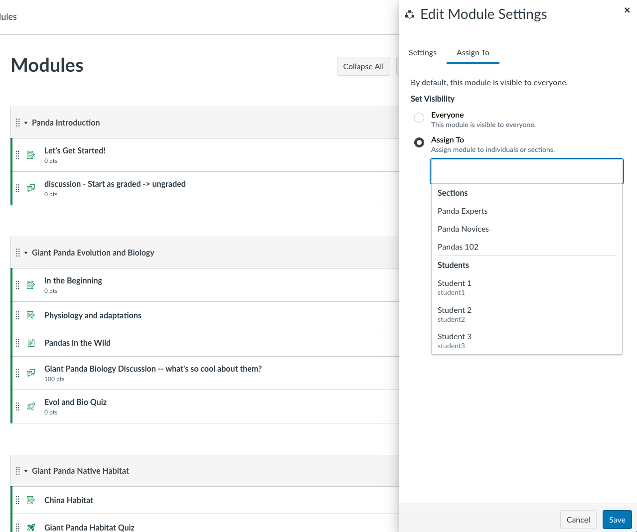
Task: Collapse the Panda Introduction module arrow
Action: (x=26, y=123)
